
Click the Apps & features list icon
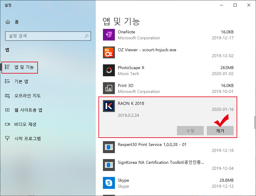point(7,67)
